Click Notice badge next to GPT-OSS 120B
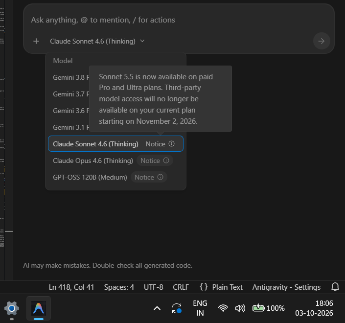Viewport: 345px width, 323px height. [149, 177]
